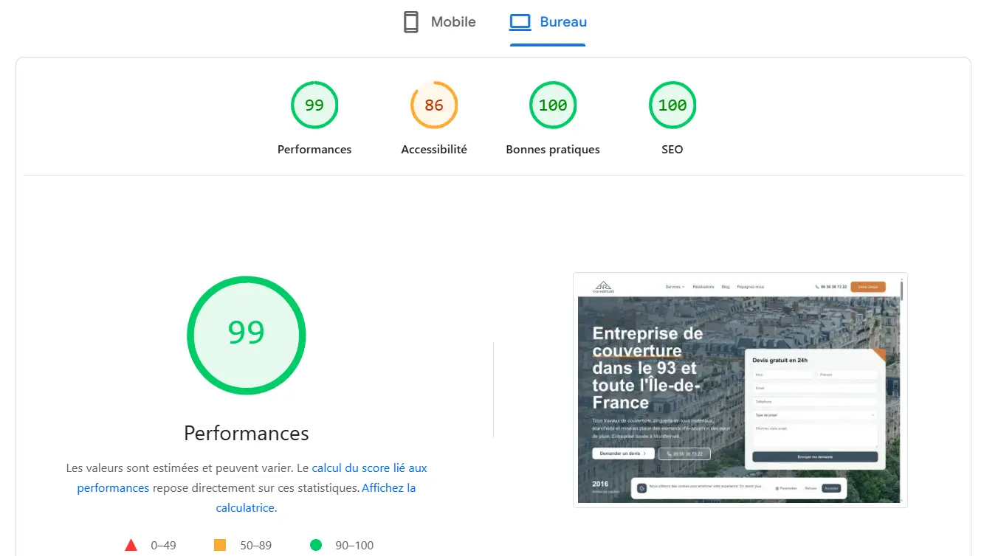984x556 pixels.
Task: Click the Demander un devis button in the screenshot
Action: pos(623,454)
